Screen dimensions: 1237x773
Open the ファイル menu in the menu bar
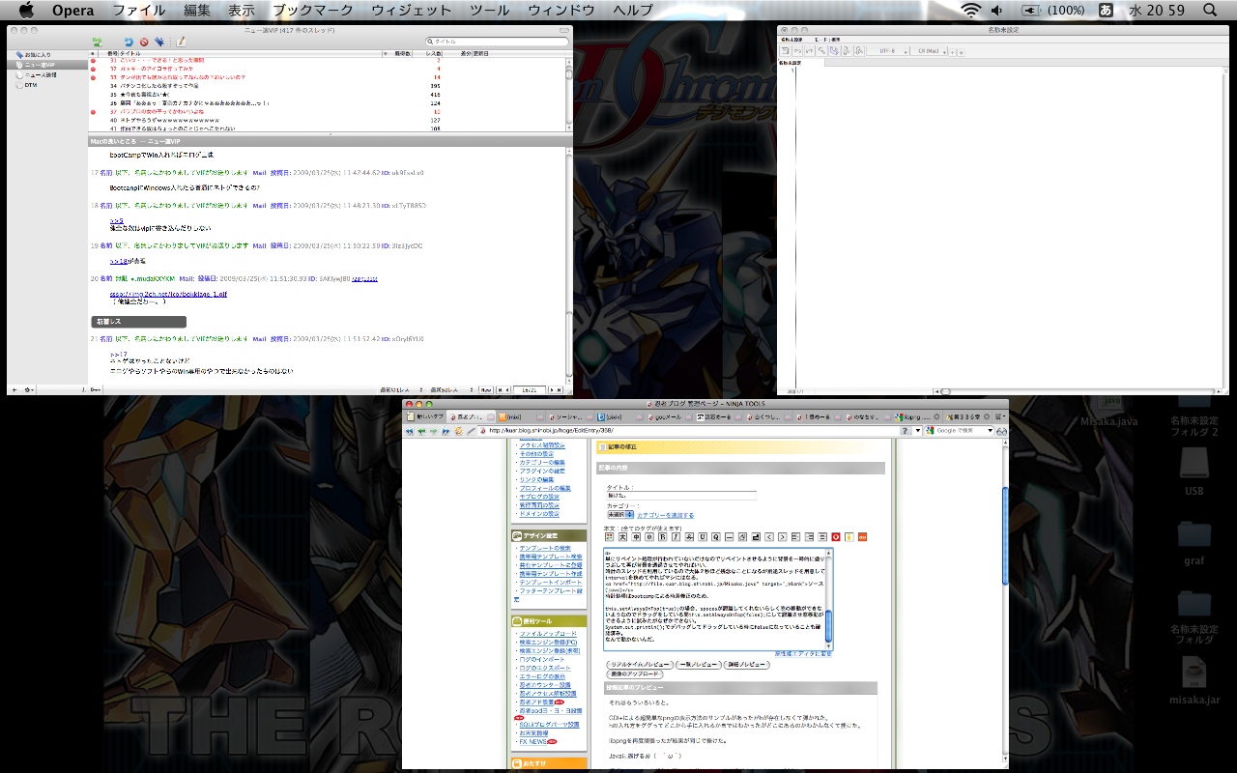(x=139, y=11)
